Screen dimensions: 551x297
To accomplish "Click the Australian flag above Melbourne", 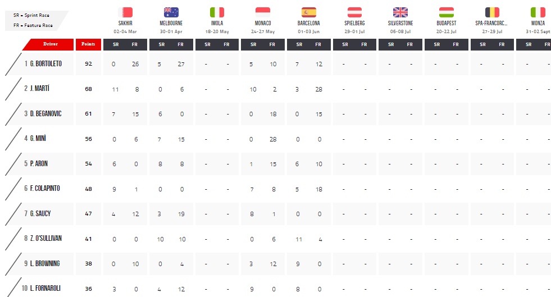I will pos(171,12).
